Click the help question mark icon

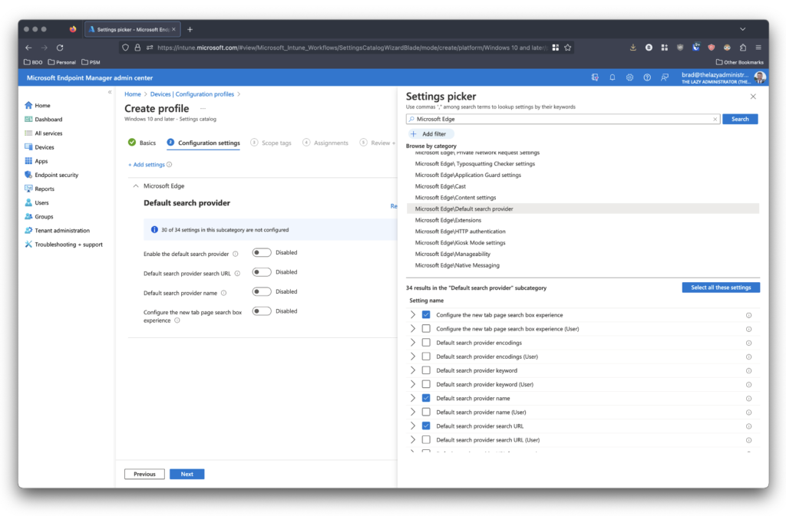tap(647, 77)
